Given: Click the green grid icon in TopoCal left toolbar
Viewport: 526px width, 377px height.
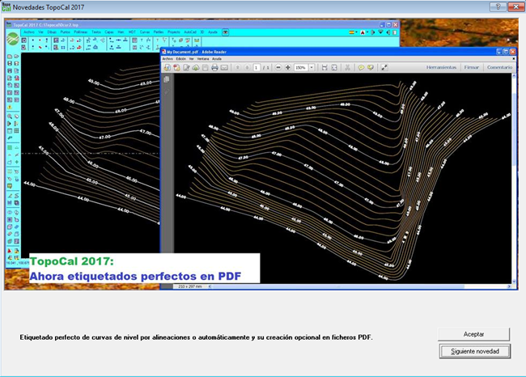Looking at the screenshot, I should (10, 147).
